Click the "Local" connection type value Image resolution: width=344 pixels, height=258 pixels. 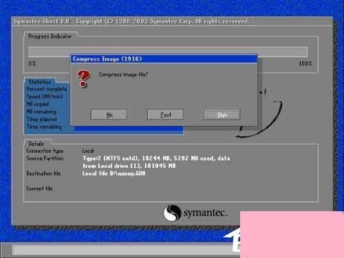click(88, 151)
